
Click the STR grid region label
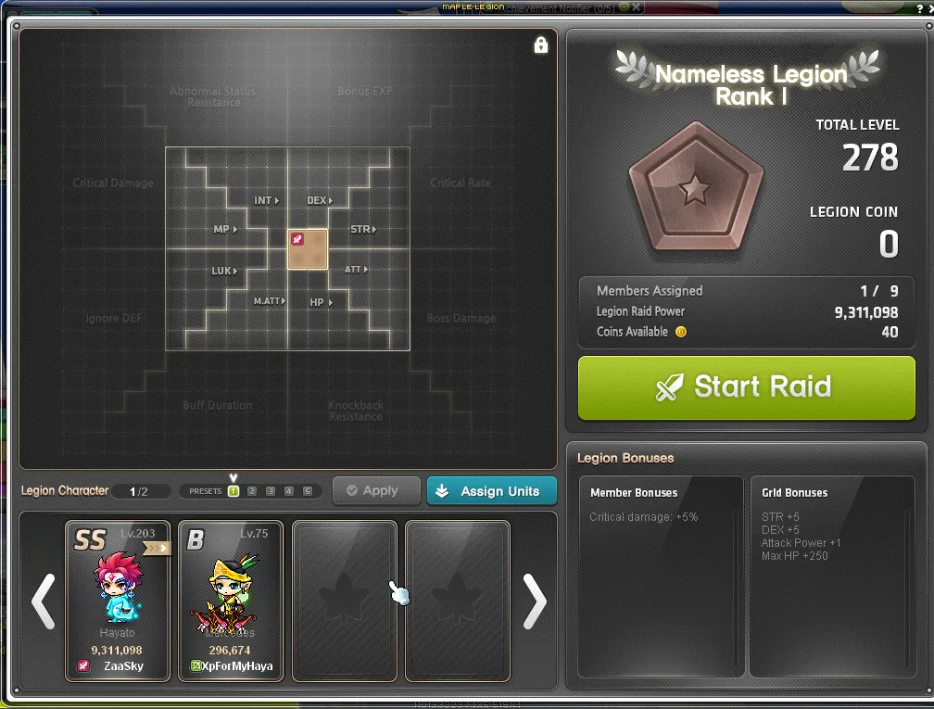[x=363, y=230]
